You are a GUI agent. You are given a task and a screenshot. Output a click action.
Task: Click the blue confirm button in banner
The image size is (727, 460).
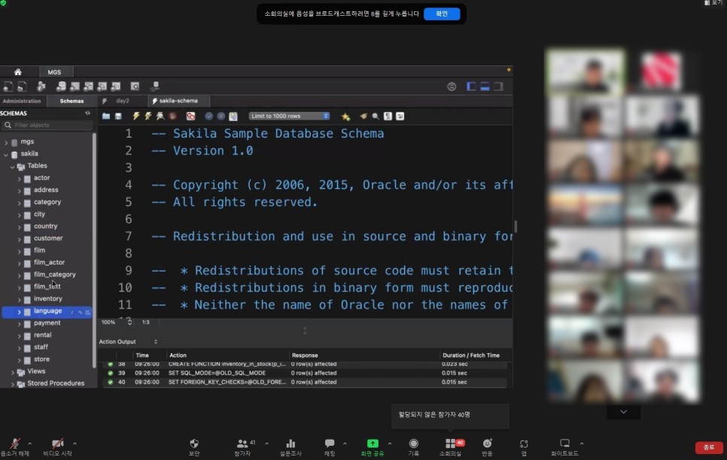(442, 14)
